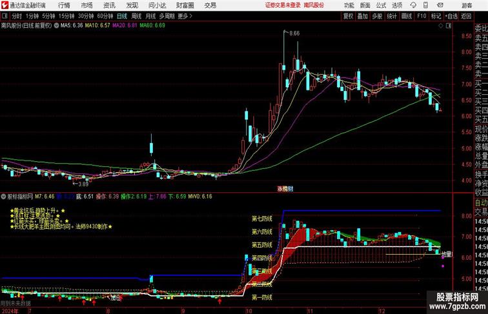Switch to 15分钟 period tab
Screen dimensions: 488x314
click(x=66, y=16)
